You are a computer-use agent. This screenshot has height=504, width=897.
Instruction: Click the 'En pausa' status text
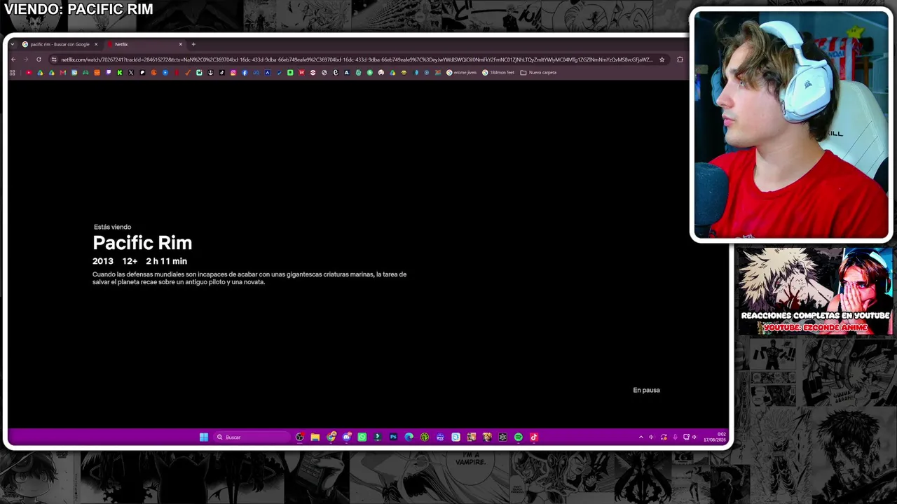646,390
